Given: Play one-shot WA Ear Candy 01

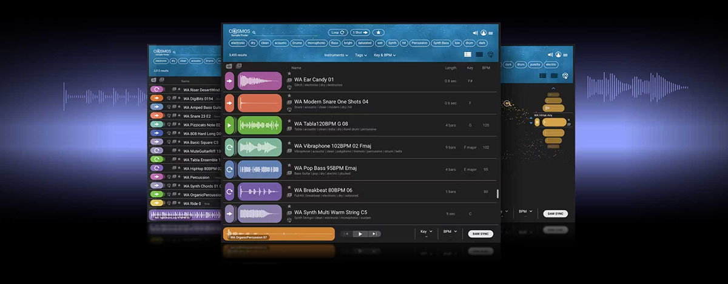Looking at the screenshot, I should point(229,81).
